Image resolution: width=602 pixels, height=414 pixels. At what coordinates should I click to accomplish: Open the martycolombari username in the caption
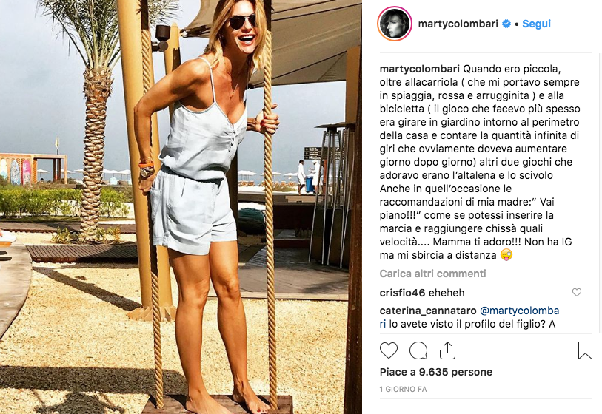coord(420,69)
